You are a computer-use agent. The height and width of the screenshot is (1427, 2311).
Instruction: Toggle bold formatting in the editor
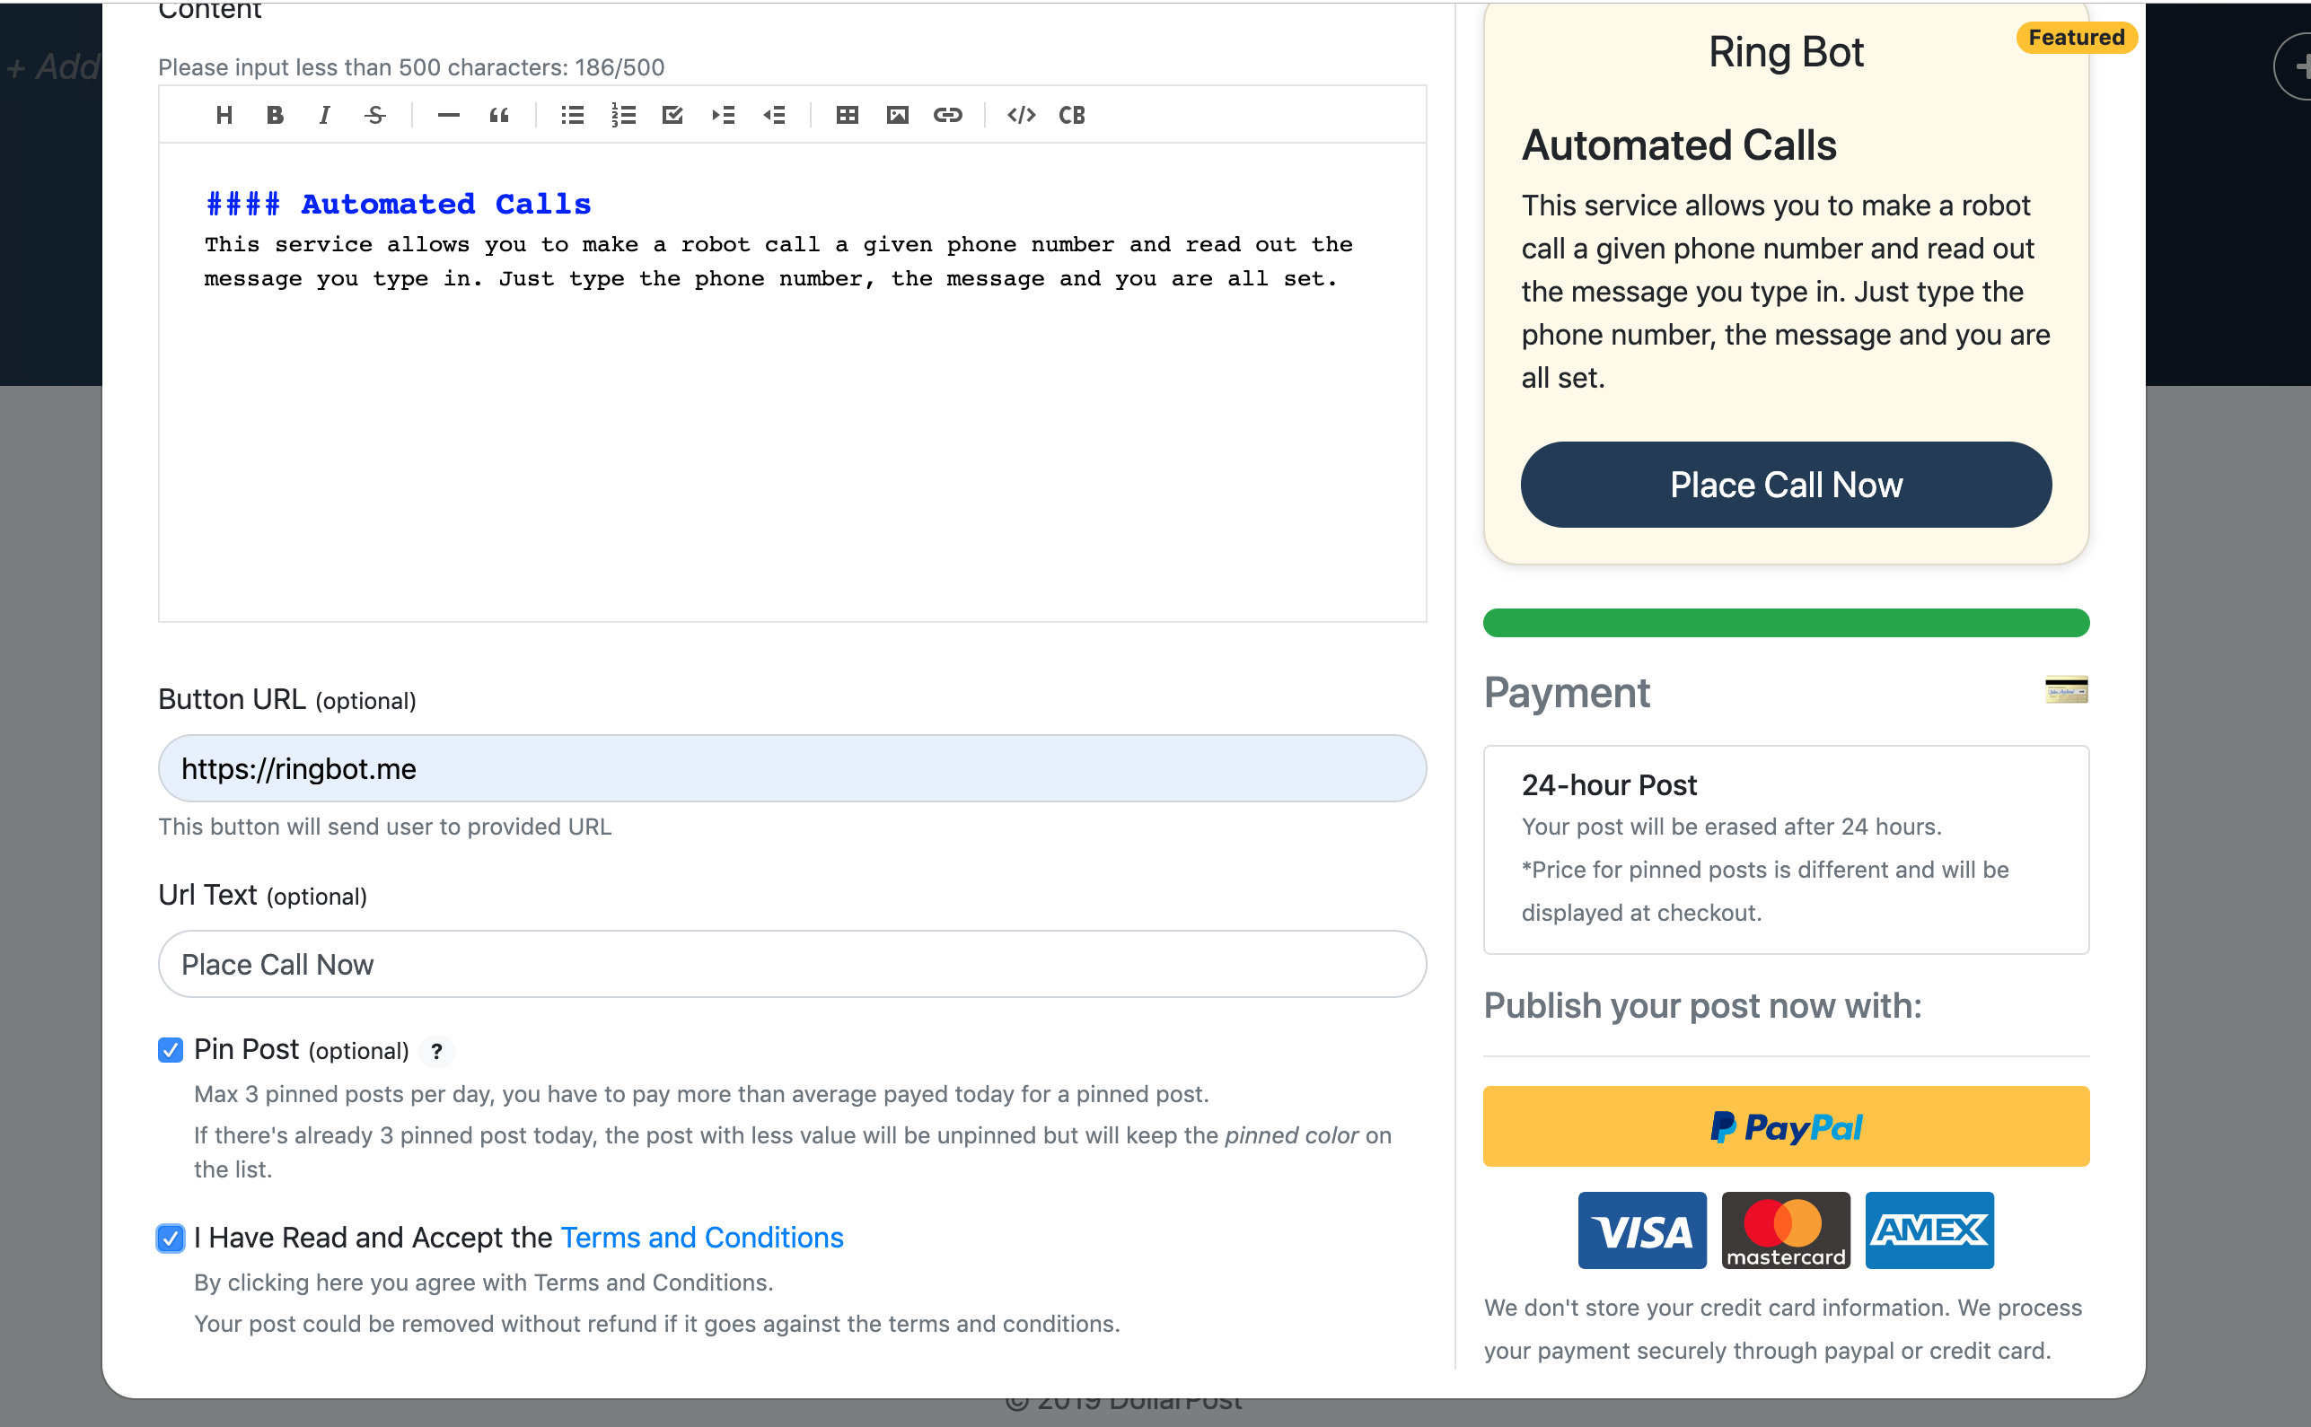(x=275, y=115)
